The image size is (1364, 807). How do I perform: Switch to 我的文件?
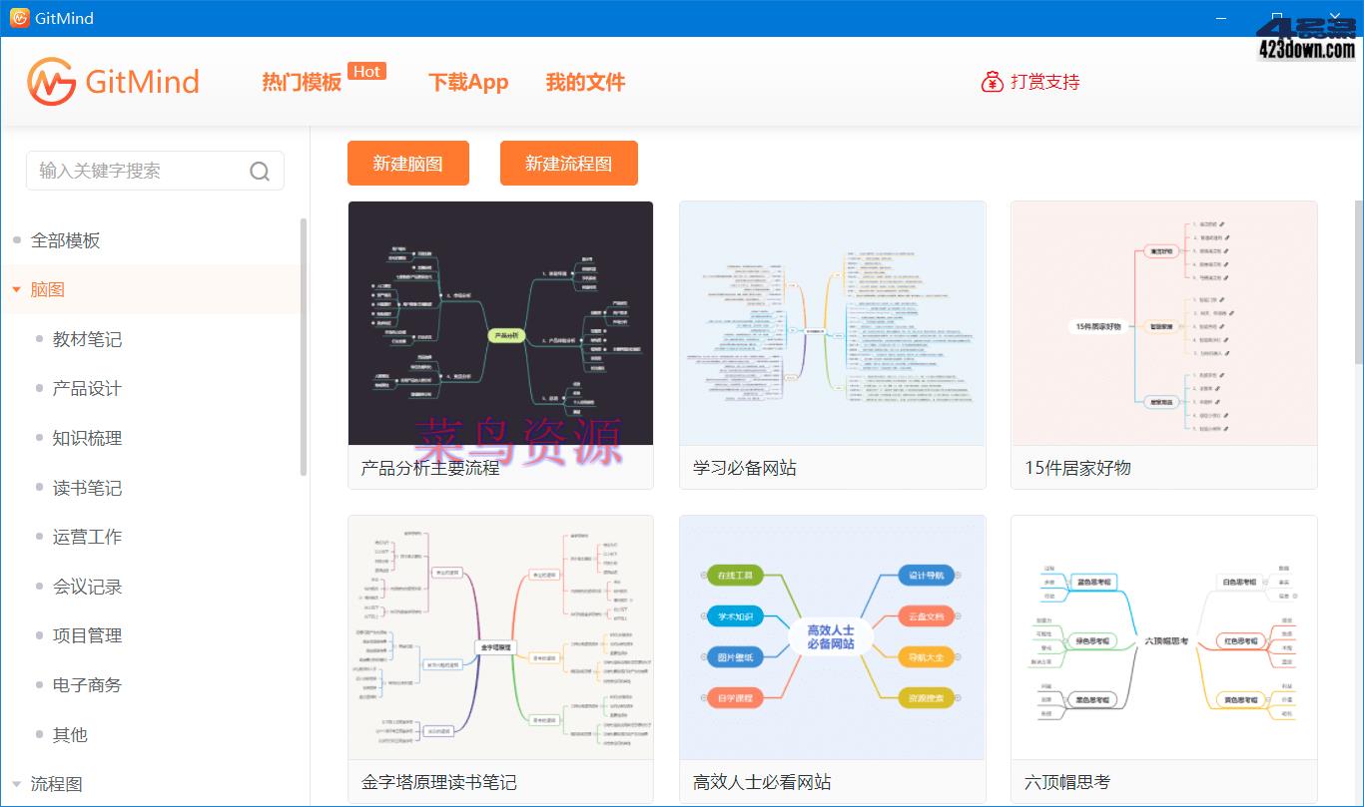(x=585, y=83)
